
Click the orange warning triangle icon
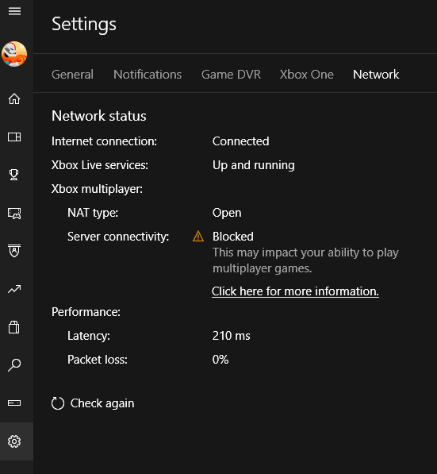[198, 237]
